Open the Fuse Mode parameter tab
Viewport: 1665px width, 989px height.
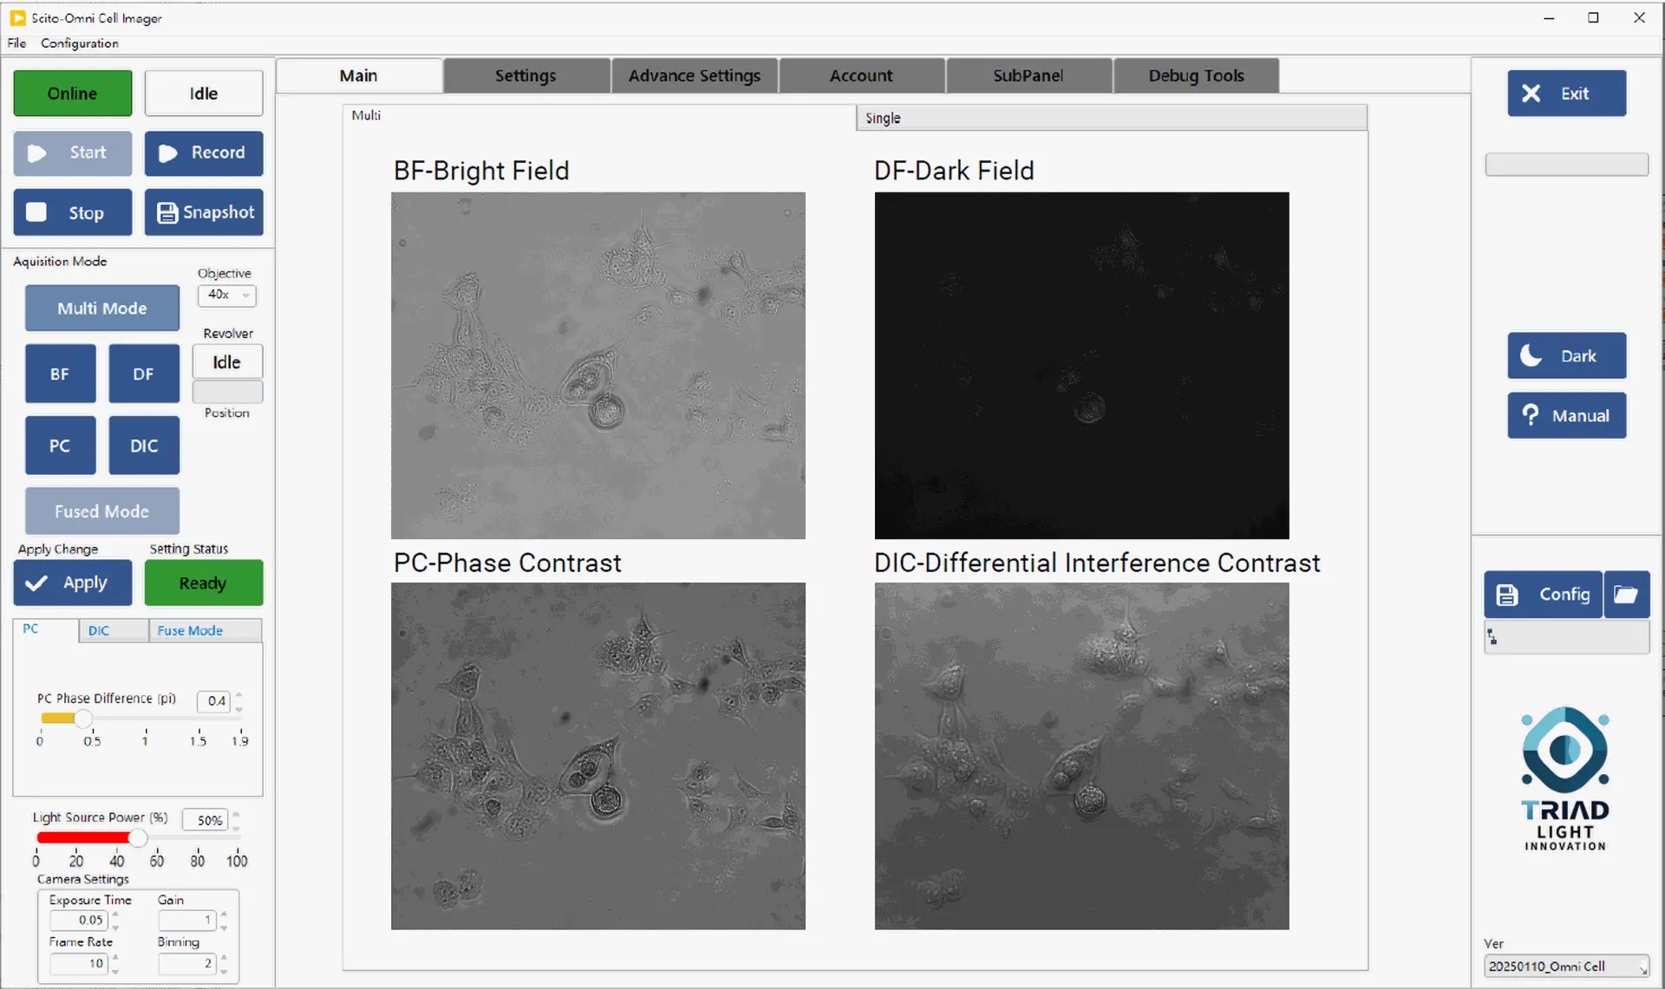click(x=205, y=631)
